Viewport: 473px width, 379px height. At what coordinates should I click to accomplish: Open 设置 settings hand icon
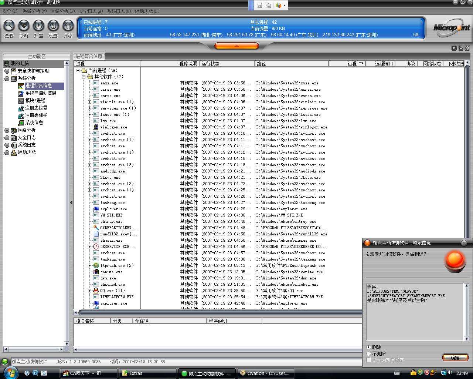[53, 26]
